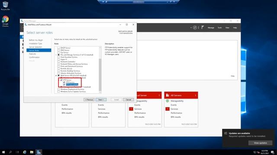
Task: Click the Next button
Action: coord(101,99)
